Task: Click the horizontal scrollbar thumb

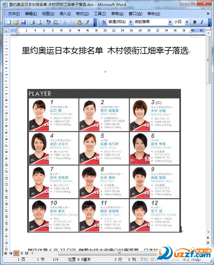Action: pos(119,253)
